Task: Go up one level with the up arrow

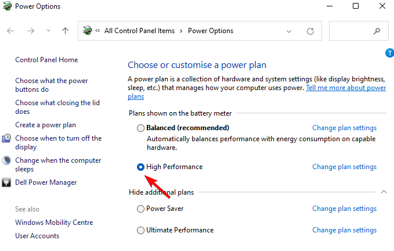Action: pos(65,31)
